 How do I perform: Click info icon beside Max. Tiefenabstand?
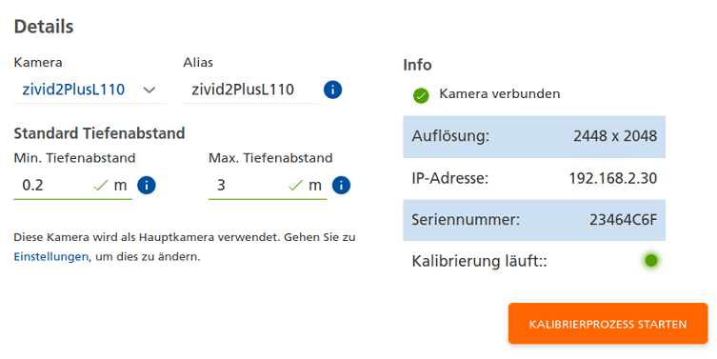click(x=341, y=186)
